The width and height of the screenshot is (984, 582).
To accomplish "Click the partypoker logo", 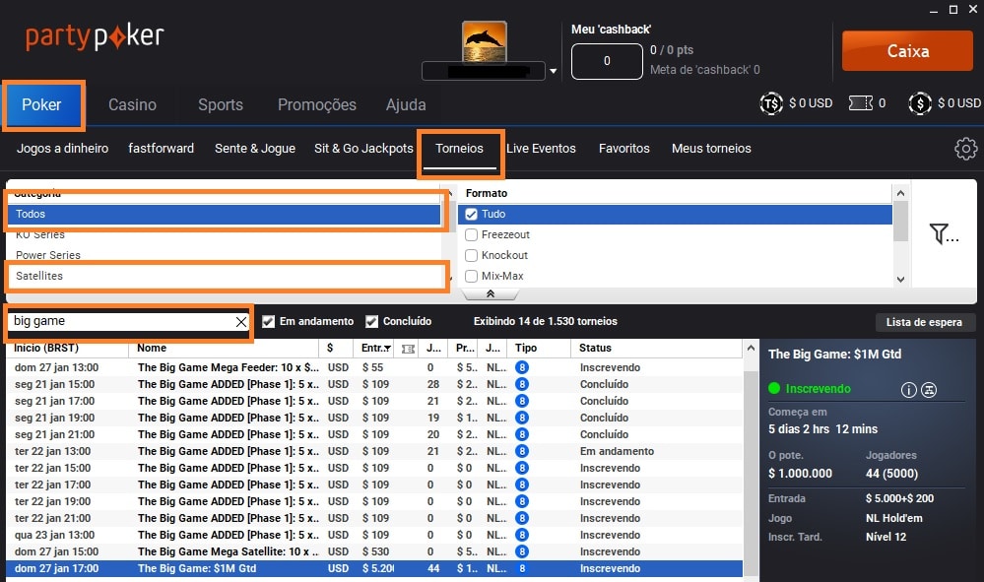I will pos(95,37).
